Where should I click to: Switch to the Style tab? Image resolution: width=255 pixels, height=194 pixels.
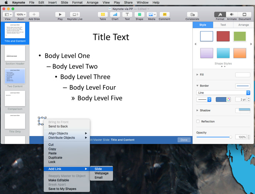[203, 25]
